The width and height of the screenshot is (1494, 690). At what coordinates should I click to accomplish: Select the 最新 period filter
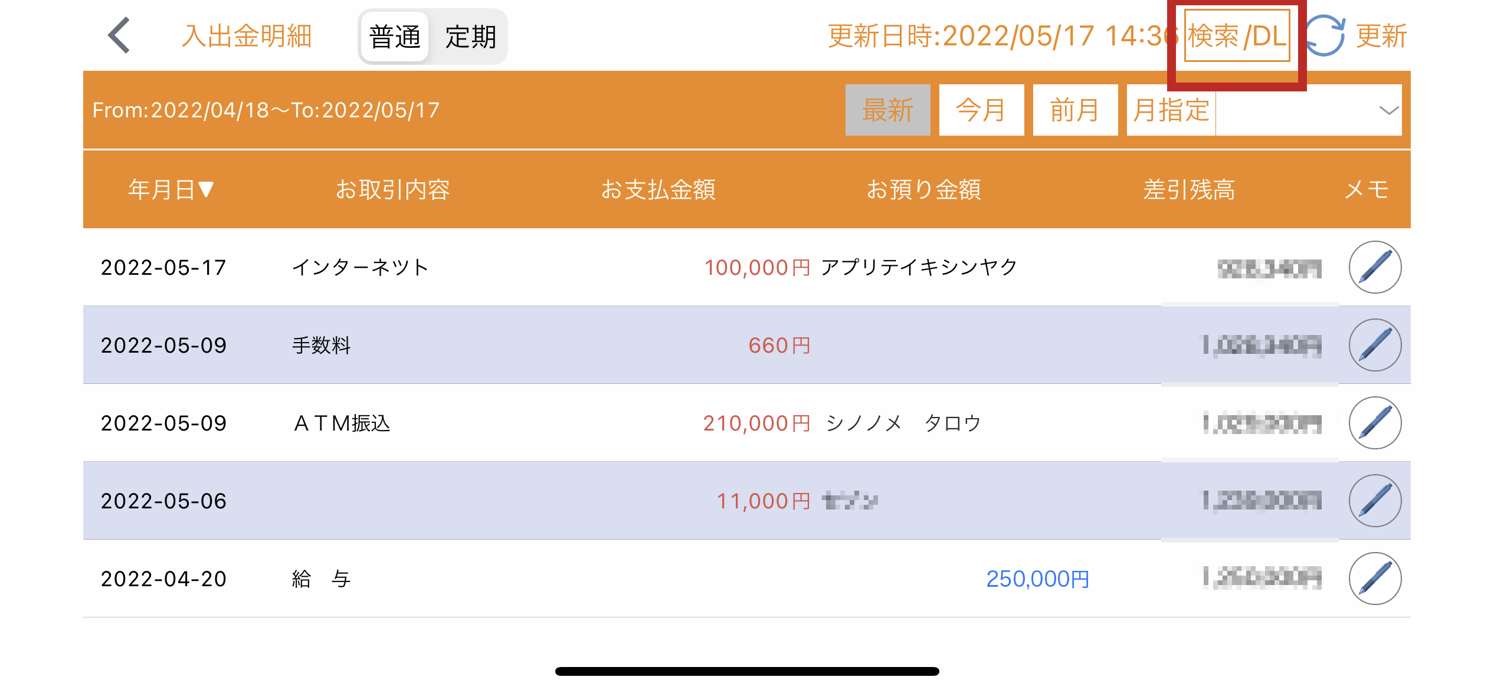pos(887,110)
